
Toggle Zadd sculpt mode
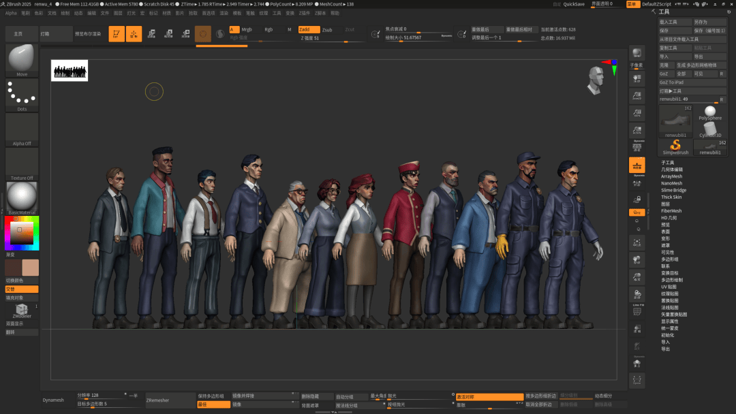click(309, 29)
